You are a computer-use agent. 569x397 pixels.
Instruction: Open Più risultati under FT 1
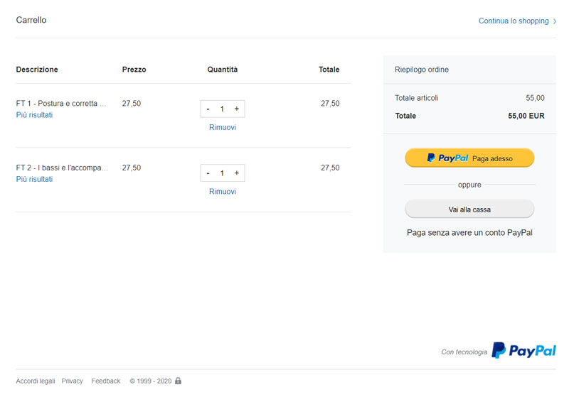click(x=34, y=115)
